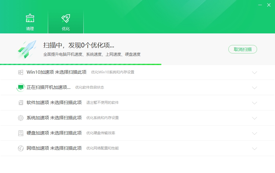Expand the 软件加速项 row chevron
The width and height of the screenshot is (275, 173).
coord(254,103)
